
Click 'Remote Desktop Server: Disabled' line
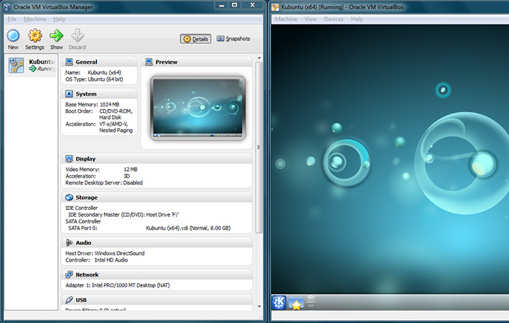[104, 183]
